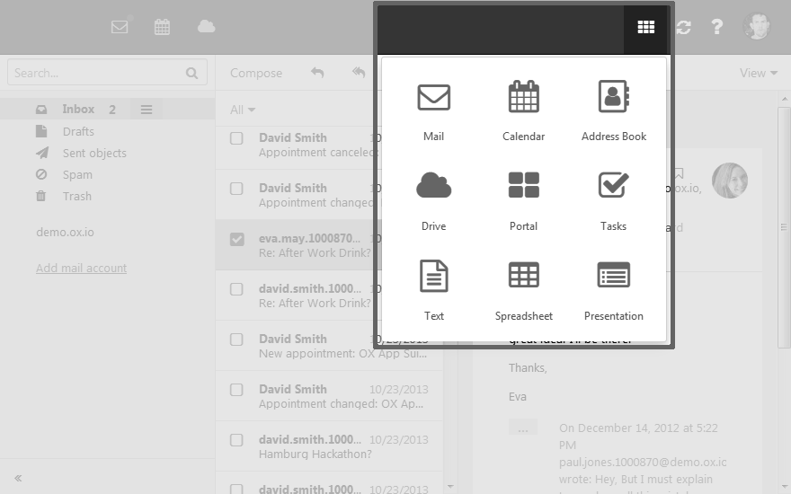Image resolution: width=791 pixels, height=494 pixels.
Task: Click the search magnifier icon
Action: pos(191,73)
